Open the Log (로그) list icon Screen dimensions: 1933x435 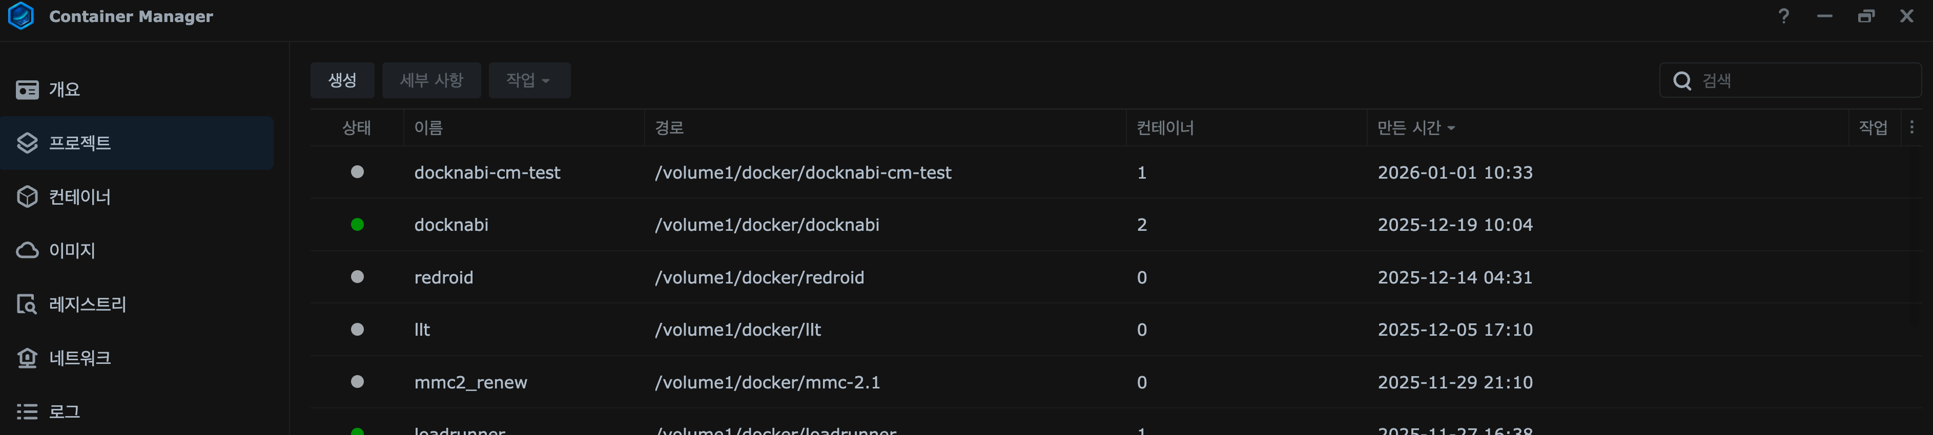point(27,412)
